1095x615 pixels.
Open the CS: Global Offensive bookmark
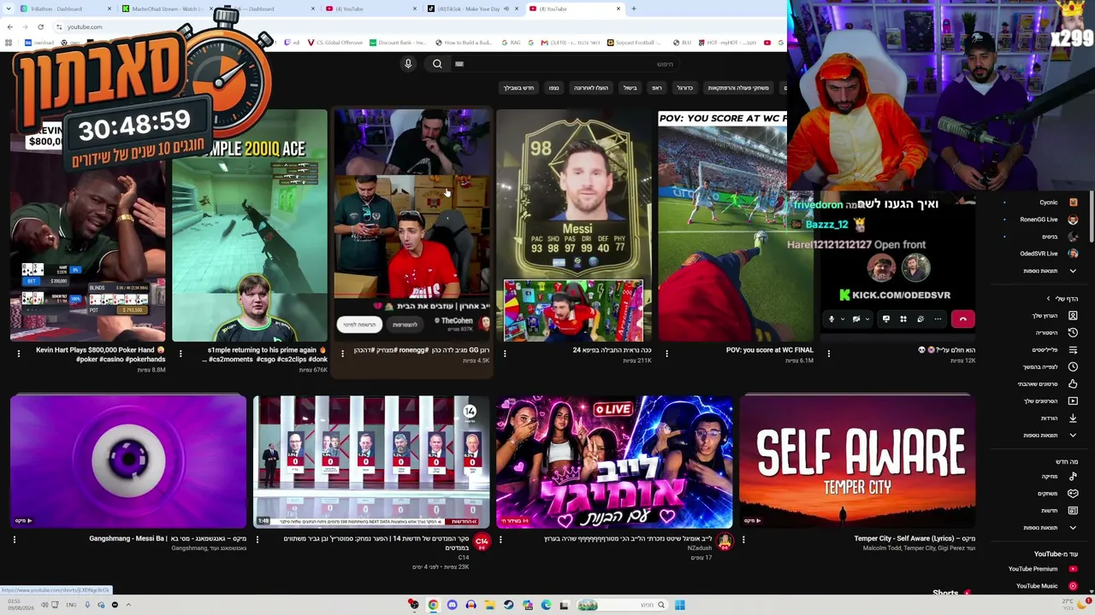coord(334,43)
